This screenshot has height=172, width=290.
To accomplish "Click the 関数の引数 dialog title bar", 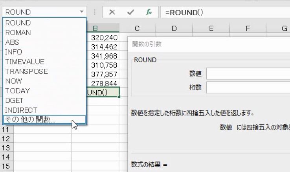I will tap(209, 44).
